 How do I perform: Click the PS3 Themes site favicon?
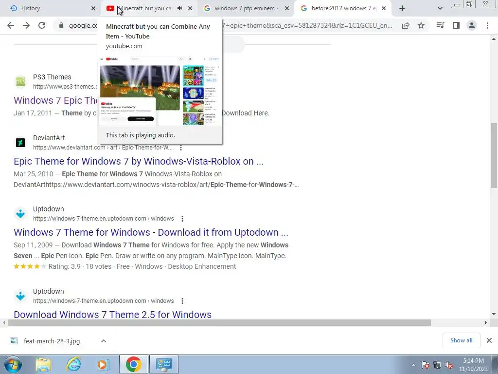point(20,82)
